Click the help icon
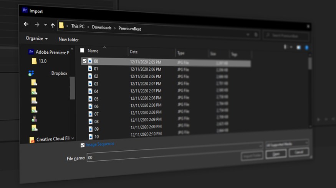The height and width of the screenshot is (188, 336). pyautogui.click(x=307, y=48)
